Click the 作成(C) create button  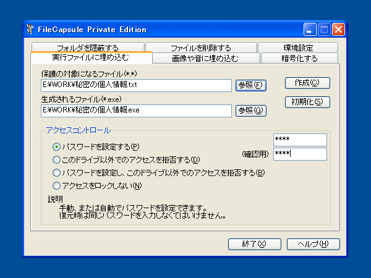pyautogui.click(x=307, y=83)
